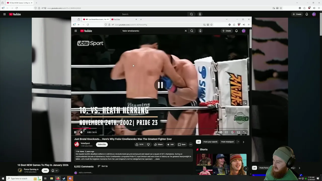Screen dimensions: 322x181
Task: Click Create button in the front YouTube window
Action: tap(226, 31)
